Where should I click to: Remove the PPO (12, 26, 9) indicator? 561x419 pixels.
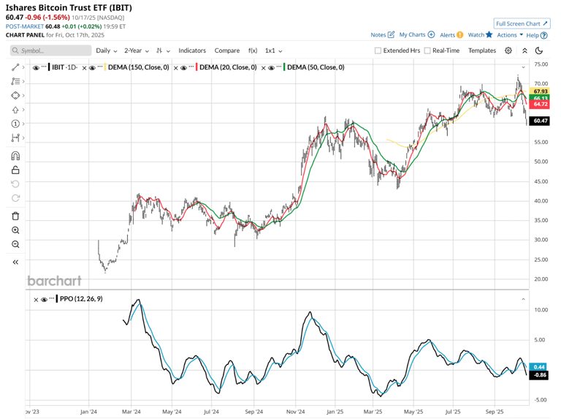coord(36,300)
